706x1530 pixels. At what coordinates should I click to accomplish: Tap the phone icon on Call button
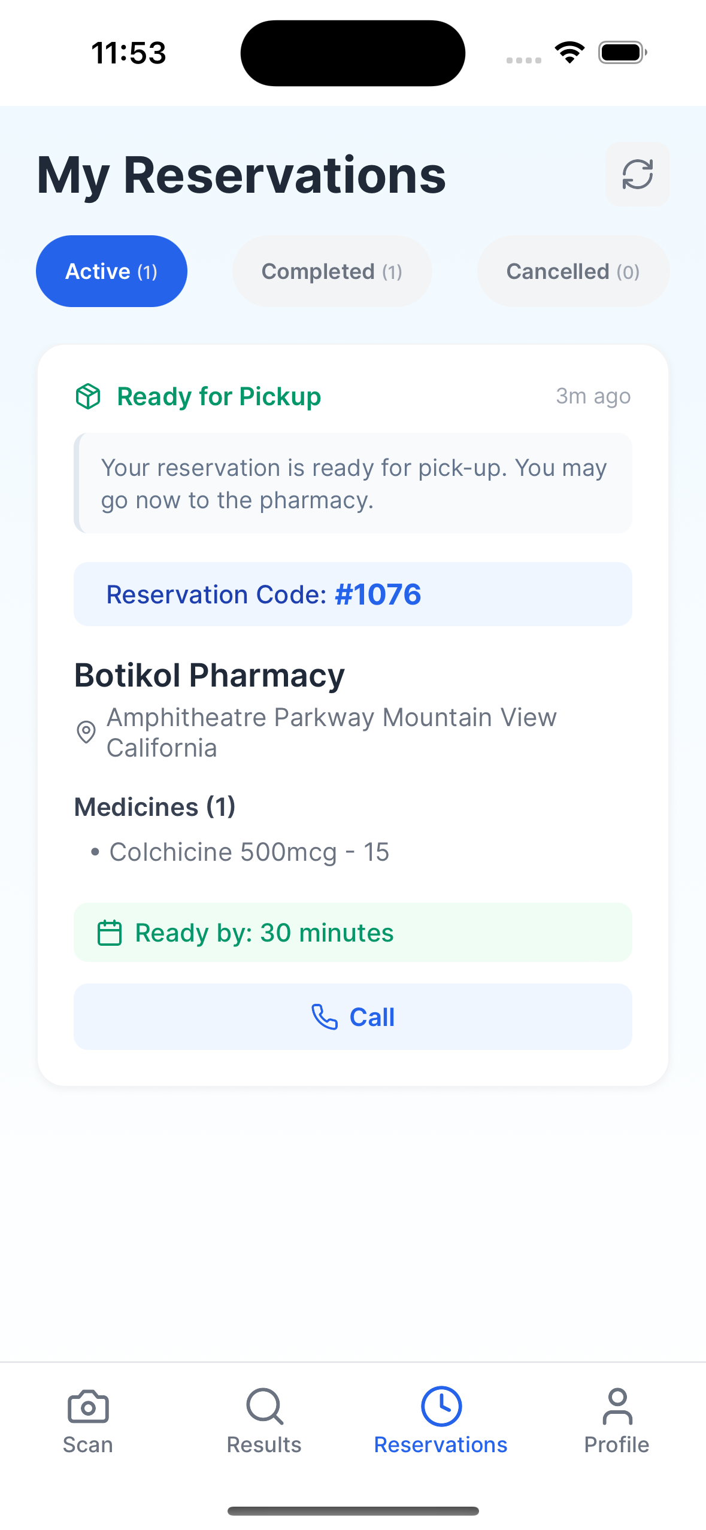(x=325, y=1017)
